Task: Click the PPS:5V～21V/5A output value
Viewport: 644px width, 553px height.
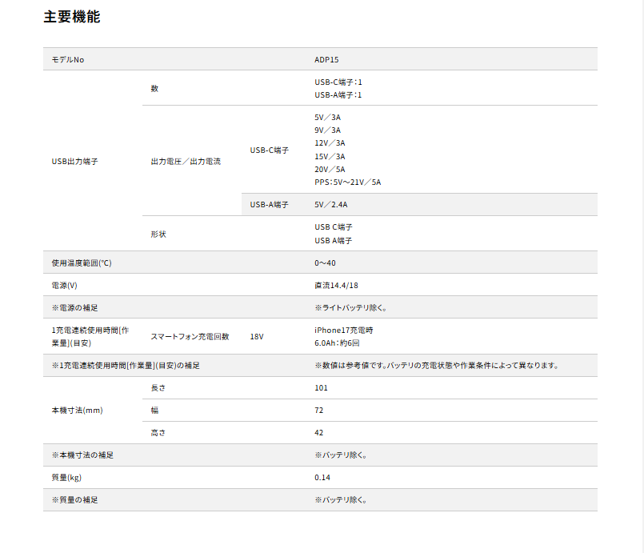Action: click(348, 182)
